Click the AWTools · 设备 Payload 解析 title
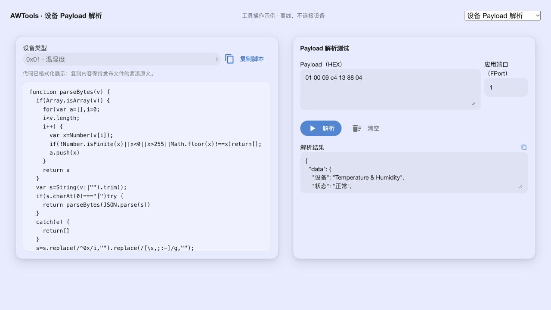 [56, 16]
